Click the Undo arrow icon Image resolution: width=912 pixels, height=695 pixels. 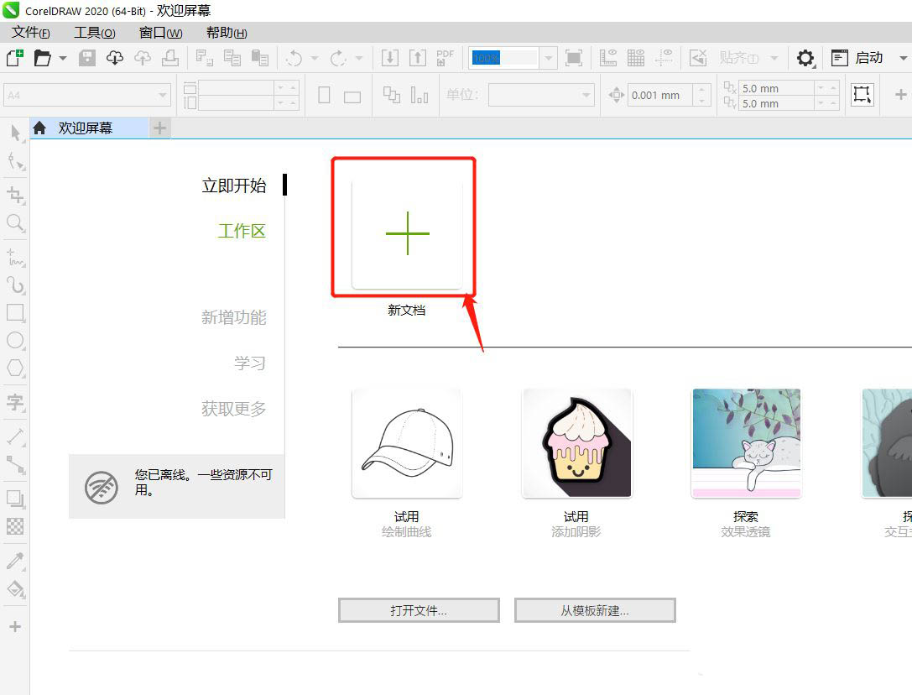[294, 58]
